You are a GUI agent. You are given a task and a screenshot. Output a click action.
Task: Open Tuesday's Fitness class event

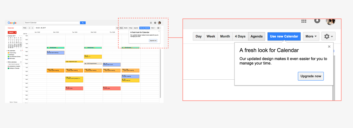(74, 88)
